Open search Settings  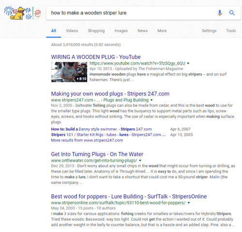[x=209, y=31]
